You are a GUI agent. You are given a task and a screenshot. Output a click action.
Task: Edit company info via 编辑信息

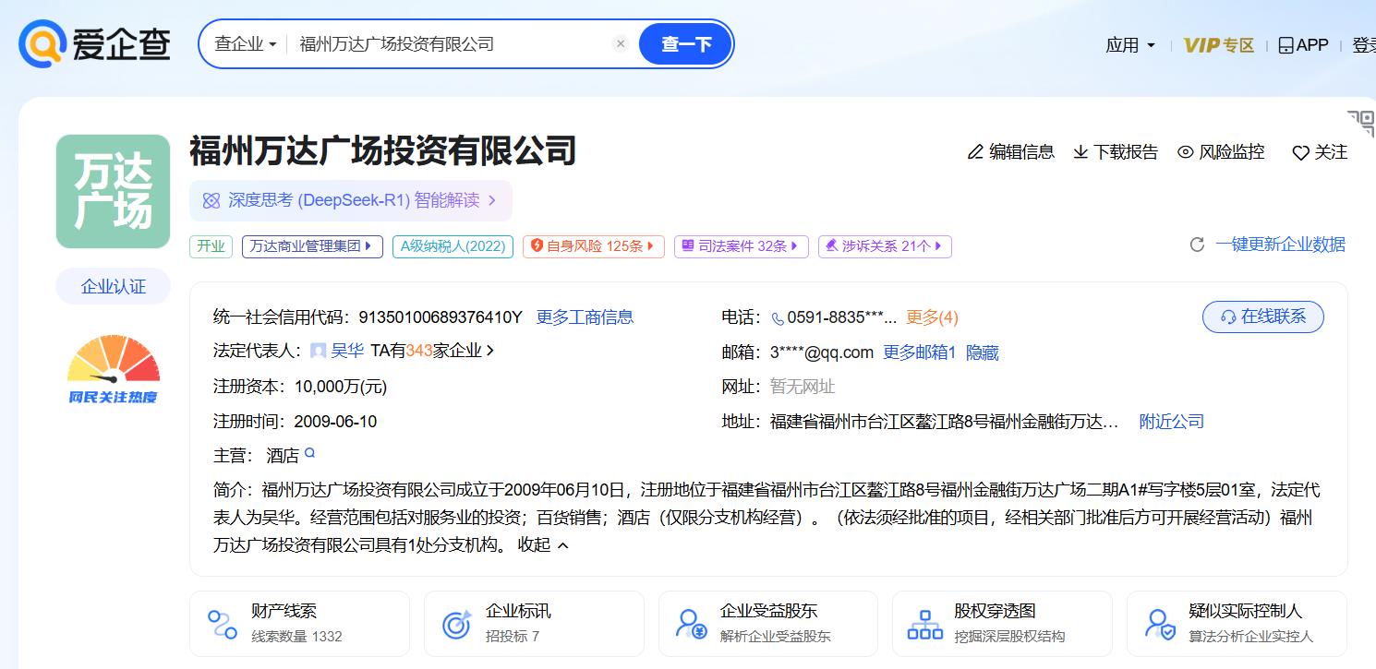tap(1010, 152)
